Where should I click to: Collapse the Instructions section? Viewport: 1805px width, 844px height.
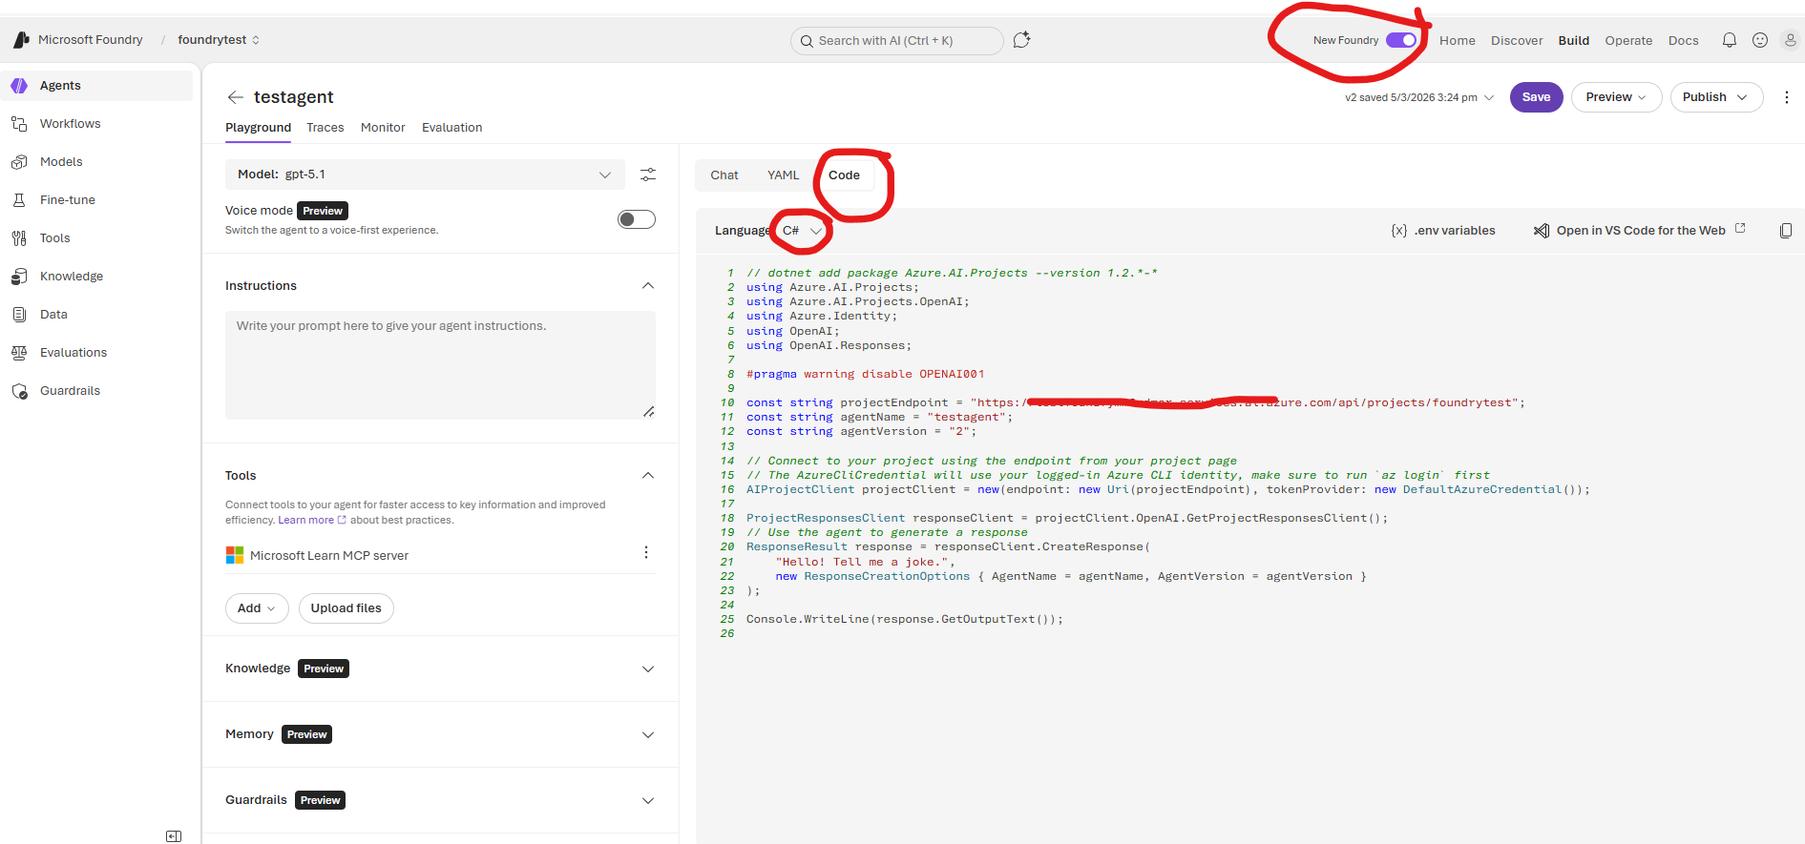tap(648, 286)
